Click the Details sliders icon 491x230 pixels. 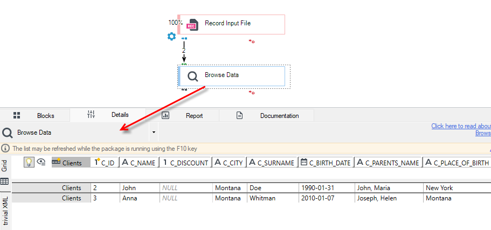pos(91,115)
